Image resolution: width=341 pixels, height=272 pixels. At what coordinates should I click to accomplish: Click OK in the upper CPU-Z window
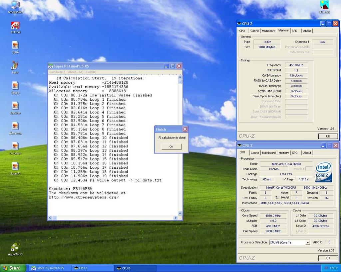[x=328, y=136]
